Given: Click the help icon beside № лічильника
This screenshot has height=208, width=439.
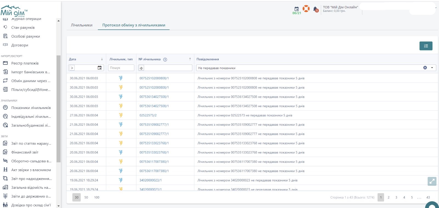Looking at the screenshot, I should [165, 60].
